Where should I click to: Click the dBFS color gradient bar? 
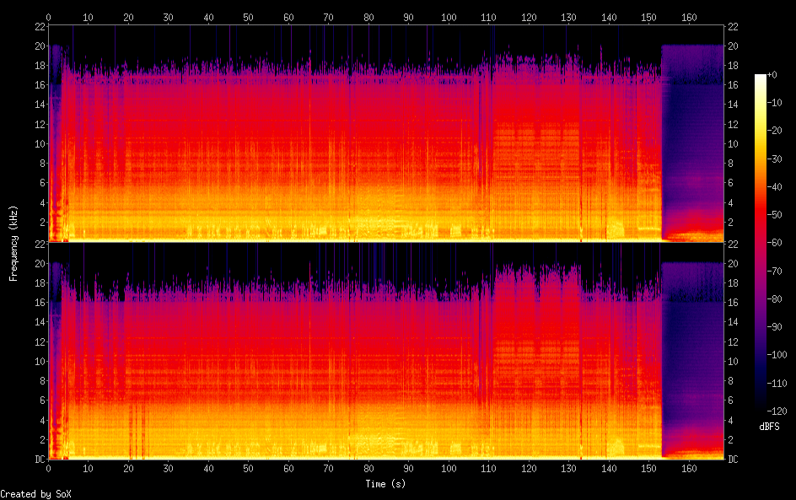760,243
